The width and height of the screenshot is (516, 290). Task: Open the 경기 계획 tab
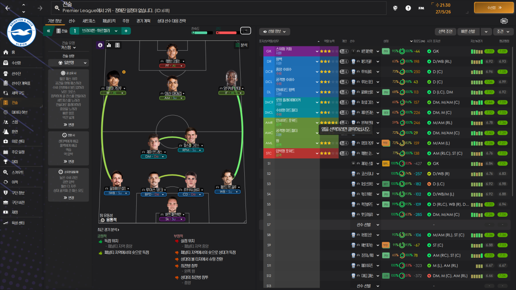click(143, 21)
